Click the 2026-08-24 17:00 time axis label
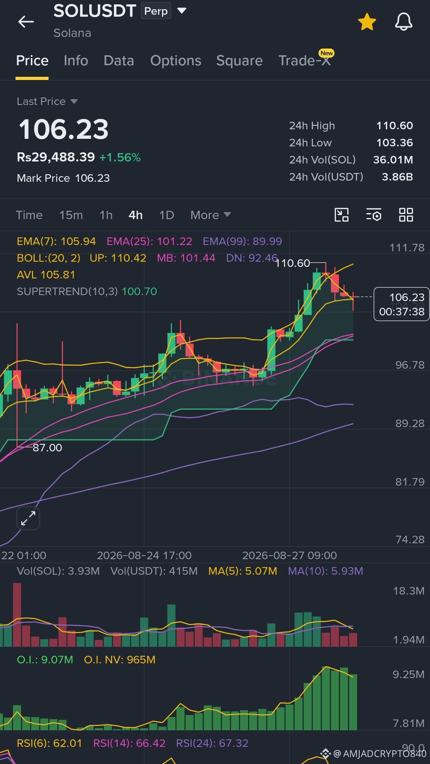 (x=144, y=556)
